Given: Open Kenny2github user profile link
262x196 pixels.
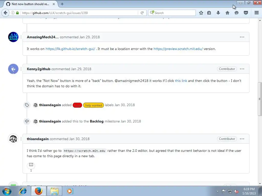Looking at the screenshot, I should [38, 69].
